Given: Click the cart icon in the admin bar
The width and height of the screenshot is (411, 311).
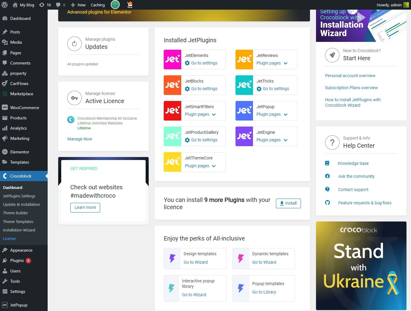Looking at the screenshot, I should pyautogui.click(x=130, y=5).
